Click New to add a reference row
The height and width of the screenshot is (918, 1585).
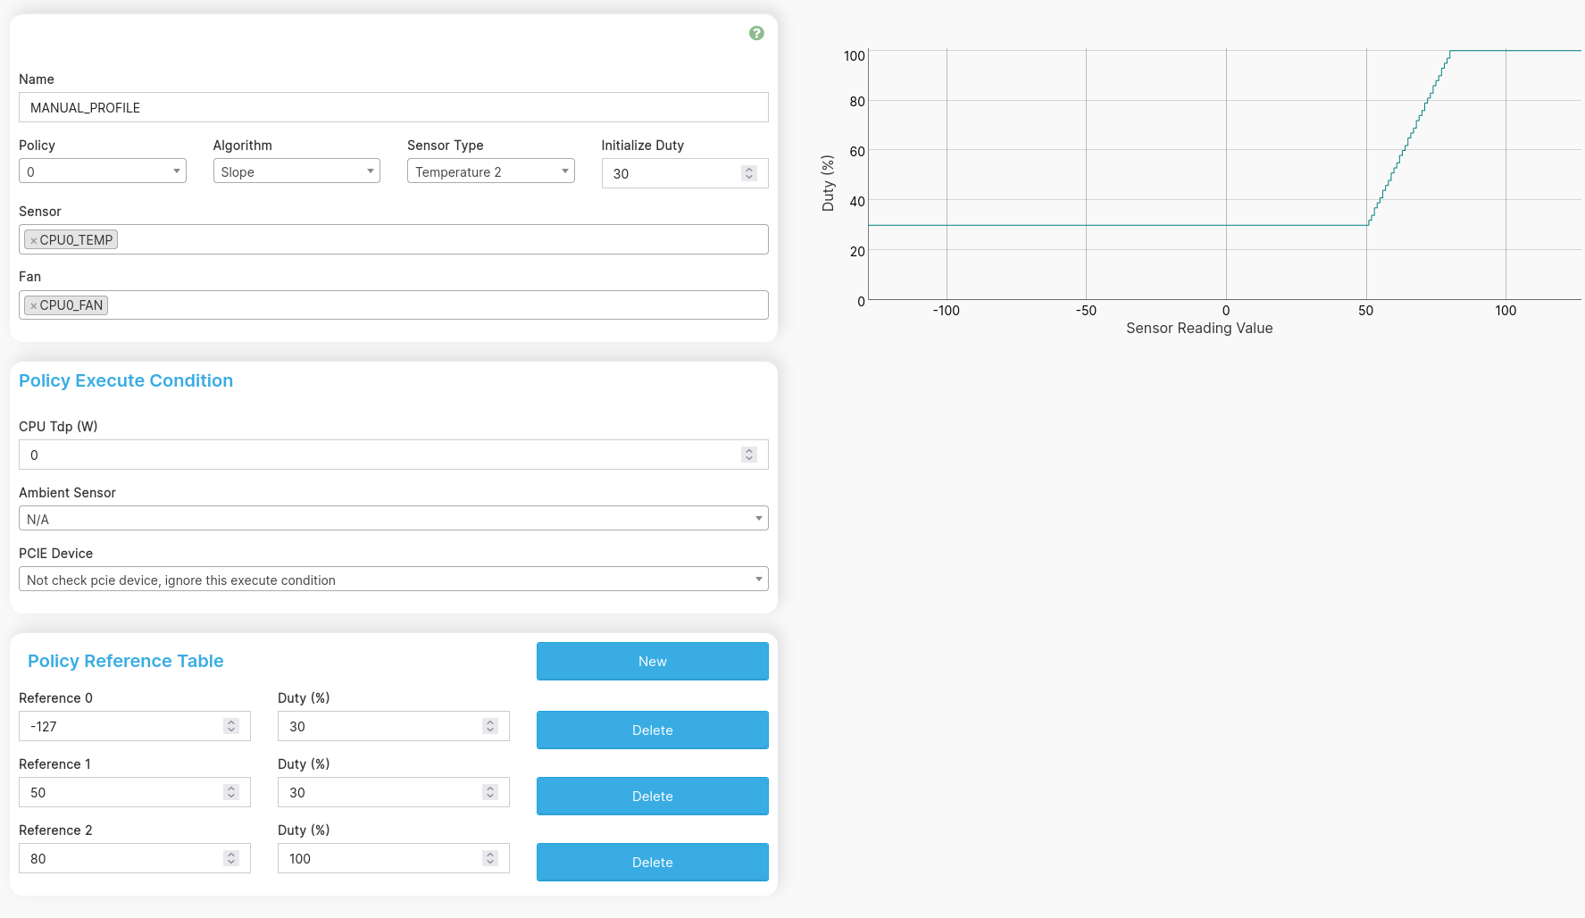pos(652,661)
